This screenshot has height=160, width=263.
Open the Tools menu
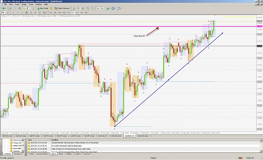pos(31,4)
